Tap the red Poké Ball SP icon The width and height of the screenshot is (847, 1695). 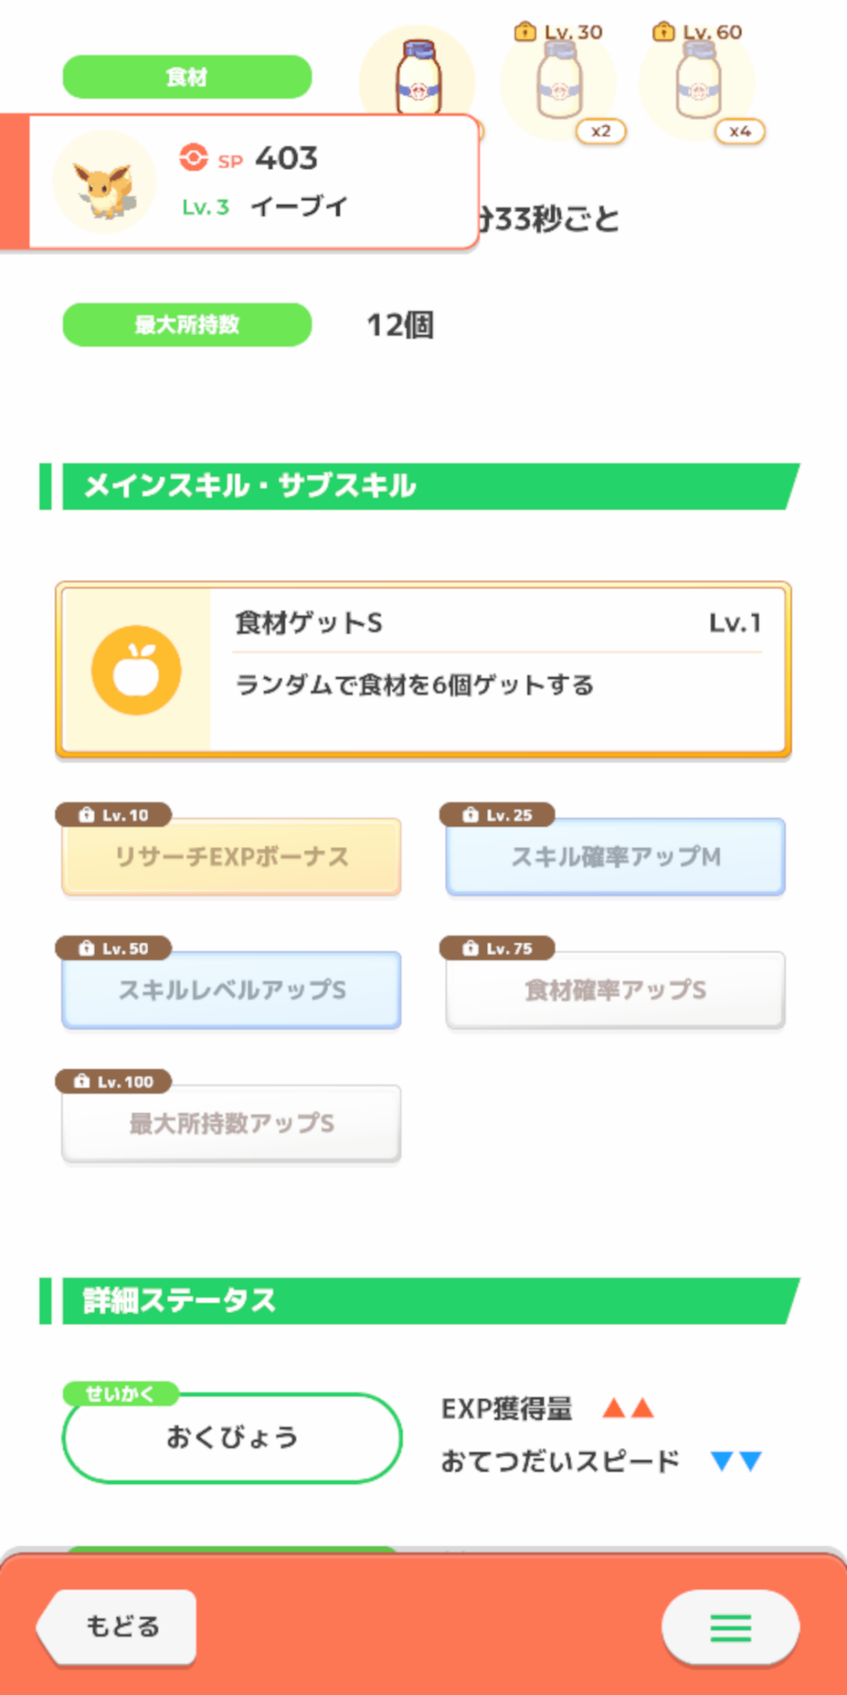(x=193, y=158)
